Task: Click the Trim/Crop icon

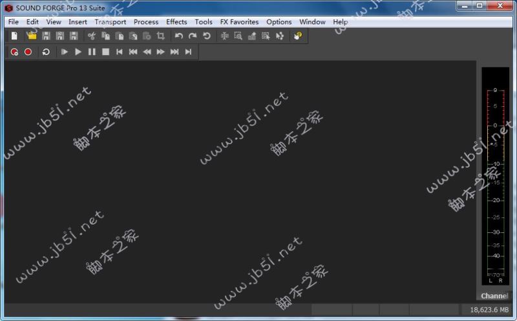Action: (x=160, y=36)
